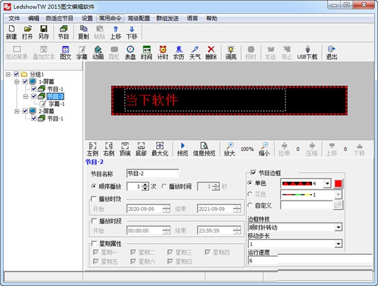Toggle the 1-屏幕 checkbox in the tree
The width and height of the screenshot is (378, 286).
(x=25, y=81)
